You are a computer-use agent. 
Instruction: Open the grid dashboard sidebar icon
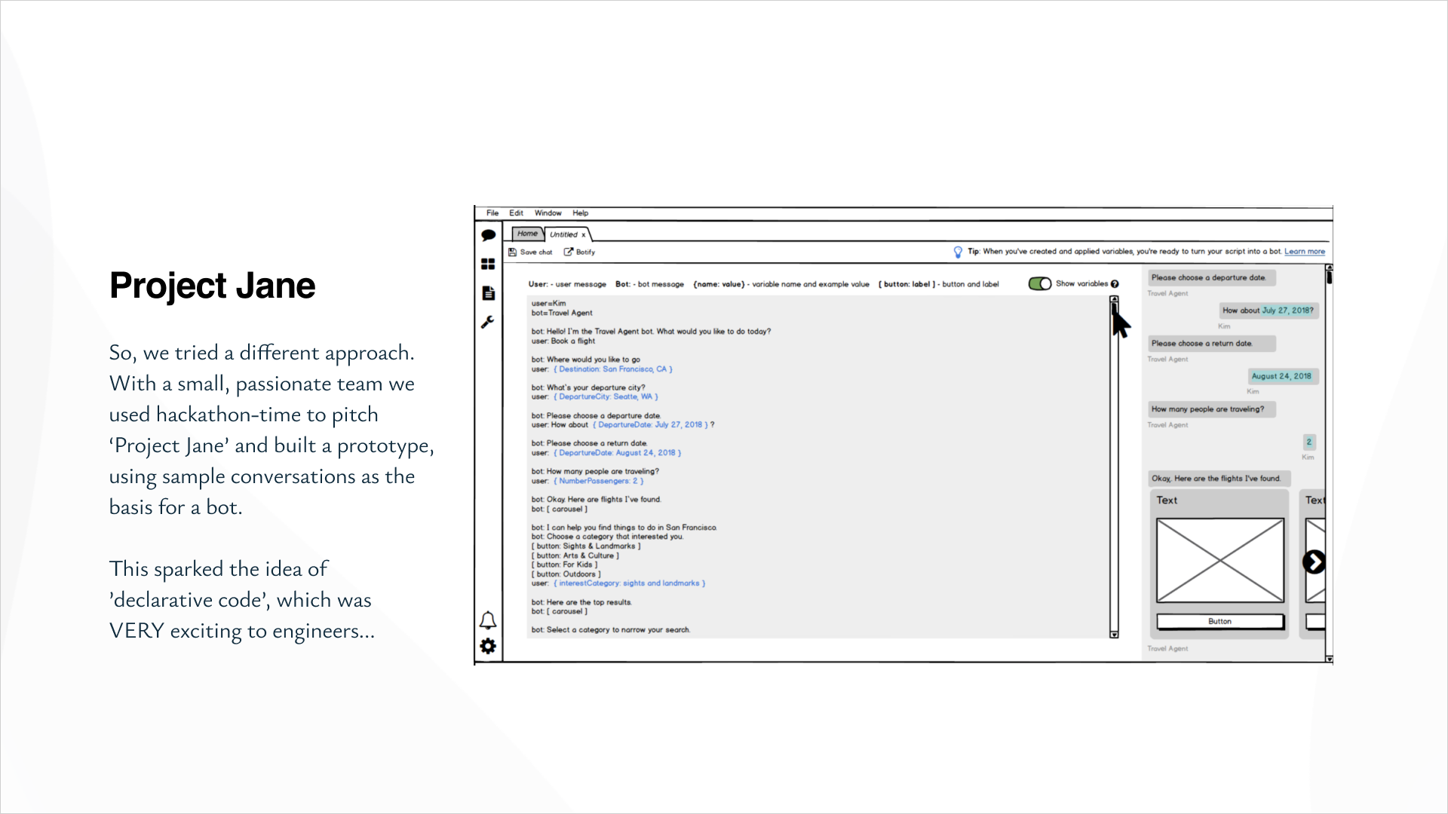pos(488,264)
